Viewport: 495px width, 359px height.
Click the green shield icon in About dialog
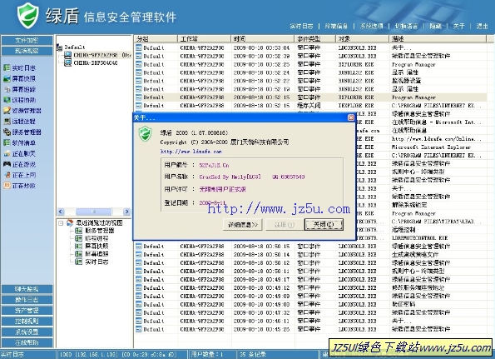[x=146, y=133]
